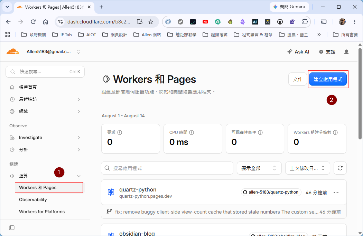Open the 所有書籤 folder
The width and height of the screenshot is (363, 236).
345,35
